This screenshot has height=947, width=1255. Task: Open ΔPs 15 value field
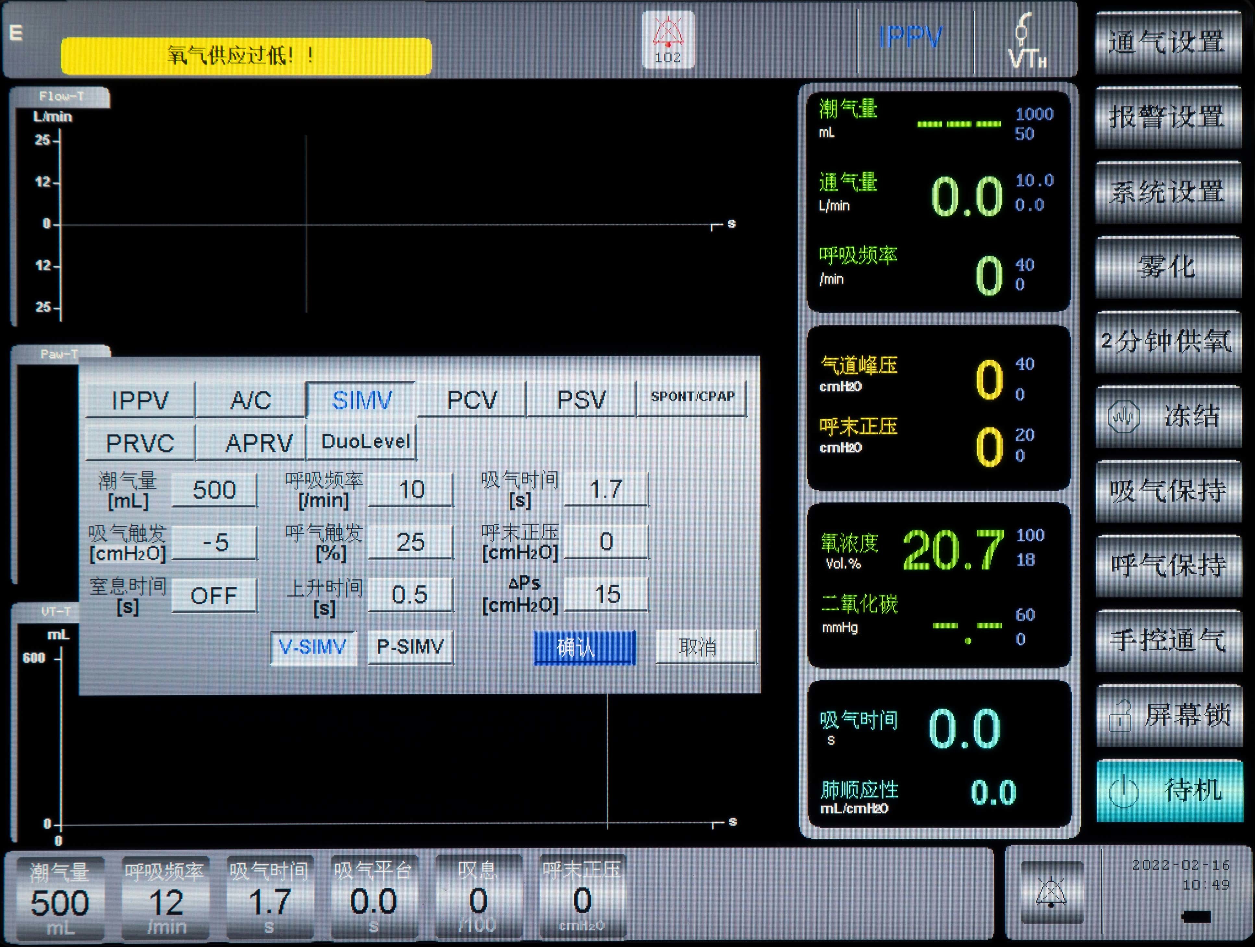[x=606, y=595]
